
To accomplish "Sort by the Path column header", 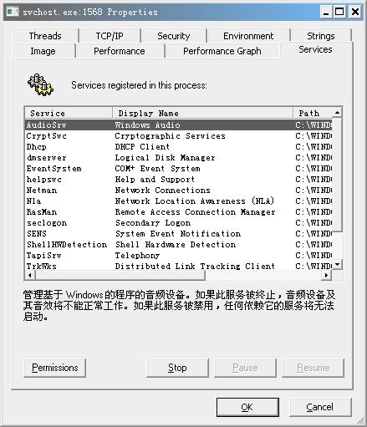I will tap(313, 113).
